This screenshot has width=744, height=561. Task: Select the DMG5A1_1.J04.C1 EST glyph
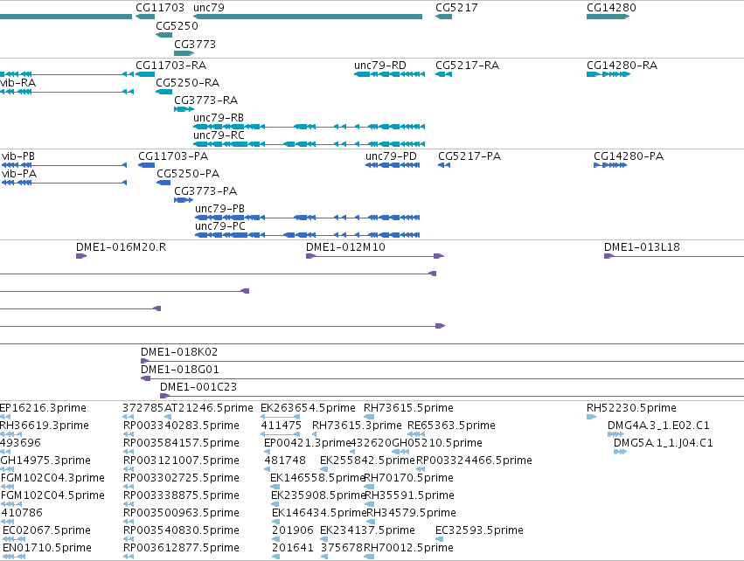tap(620, 452)
